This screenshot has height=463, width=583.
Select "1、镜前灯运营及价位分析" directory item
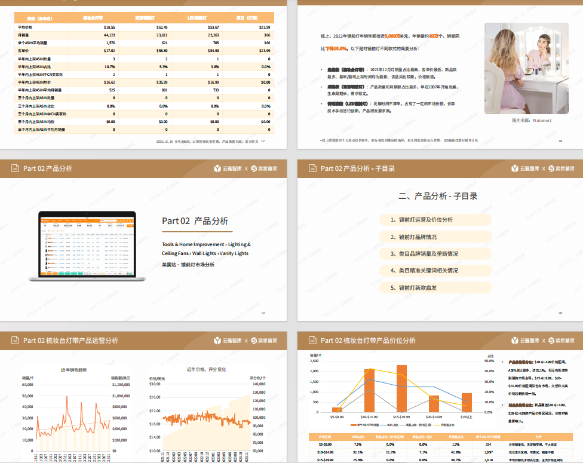tap(435, 220)
